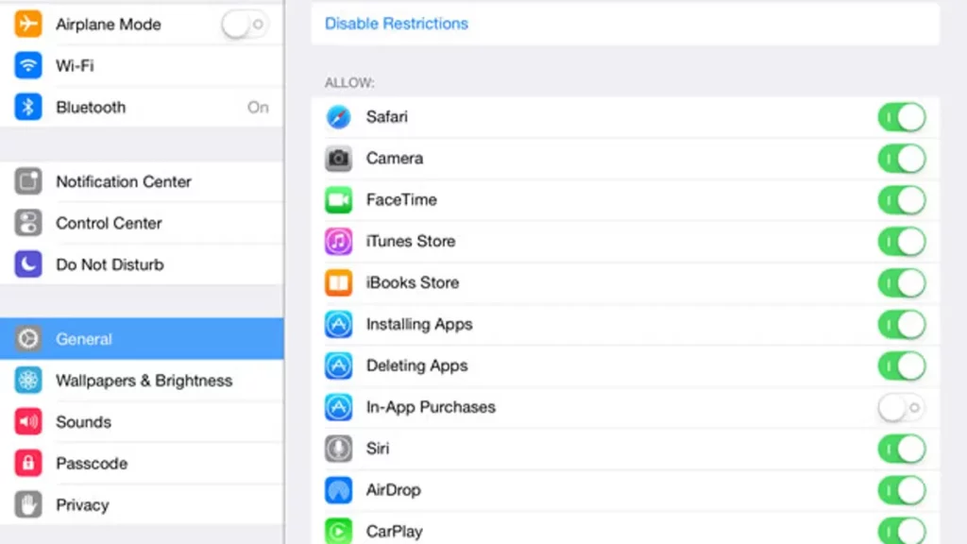Open the Notification Center settings
The image size is (967, 544).
tap(142, 181)
